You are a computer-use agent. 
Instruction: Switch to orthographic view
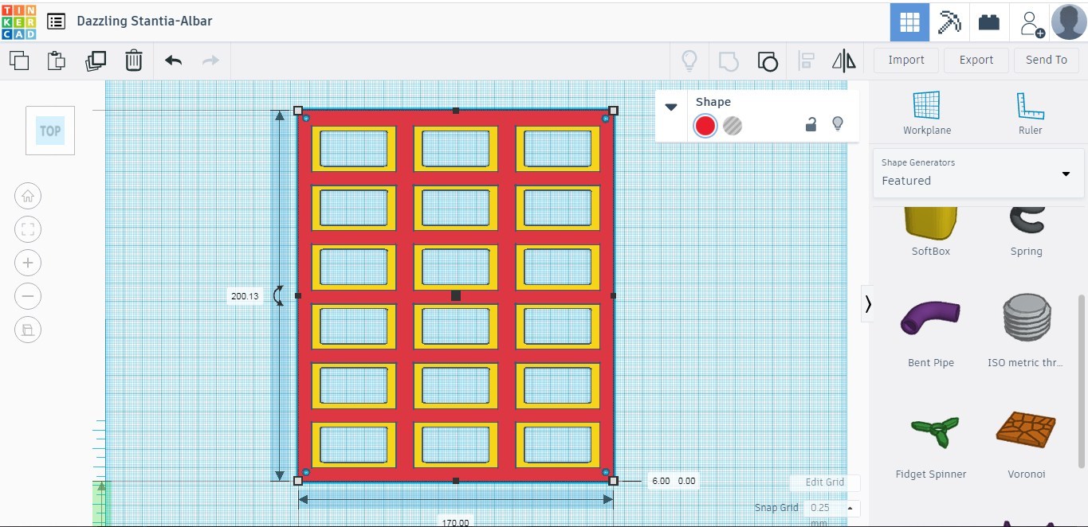point(28,330)
